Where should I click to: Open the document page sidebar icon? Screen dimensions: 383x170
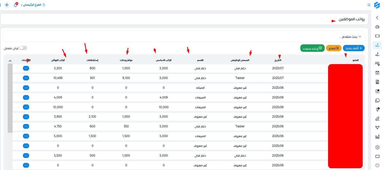[377, 82]
